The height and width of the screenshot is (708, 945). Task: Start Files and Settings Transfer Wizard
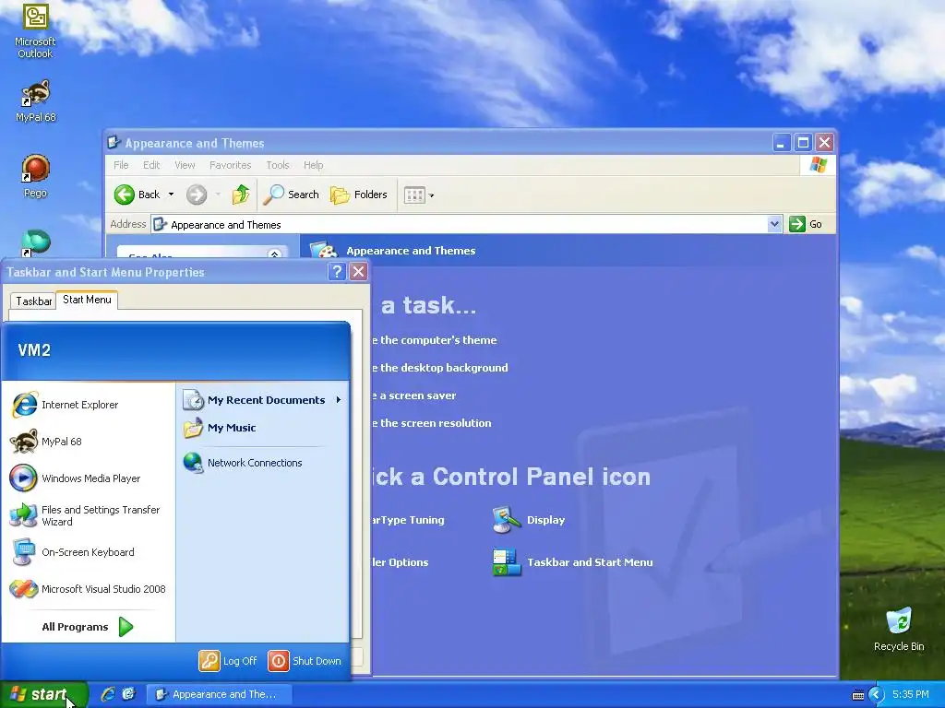(90, 515)
